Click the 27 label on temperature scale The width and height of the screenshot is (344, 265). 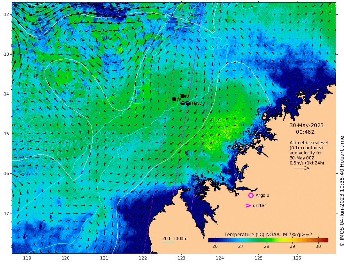coord(241,246)
